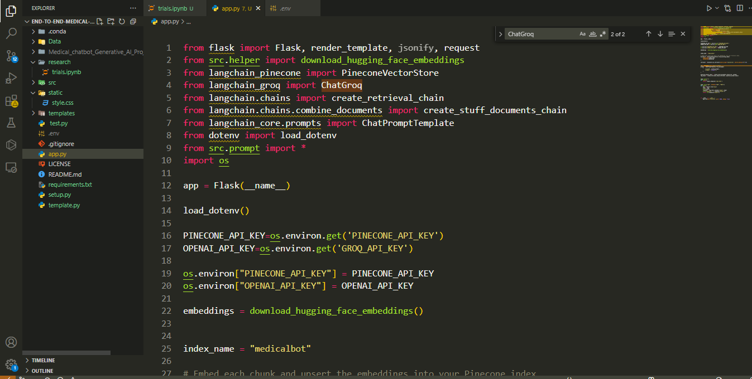Refresh the Explorer file tree
The width and height of the screenshot is (752, 379).
point(122,22)
